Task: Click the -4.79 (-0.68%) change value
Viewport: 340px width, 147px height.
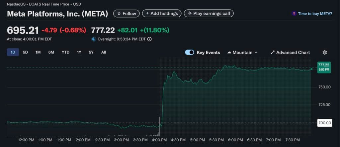Action: point(64,30)
